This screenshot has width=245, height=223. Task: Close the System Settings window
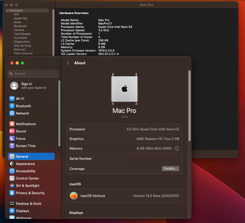pyautogui.click(x=12, y=63)
